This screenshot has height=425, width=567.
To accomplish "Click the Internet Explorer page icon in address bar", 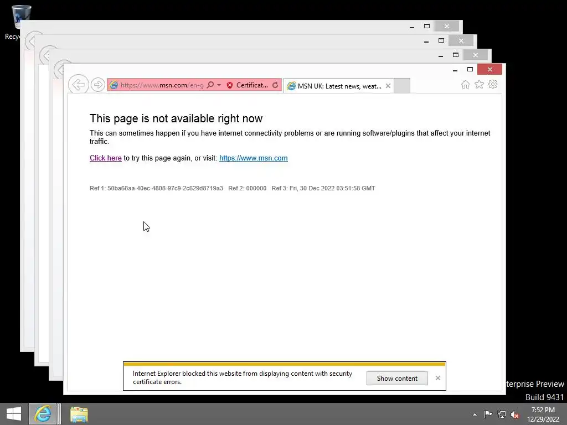I will 114,85.
